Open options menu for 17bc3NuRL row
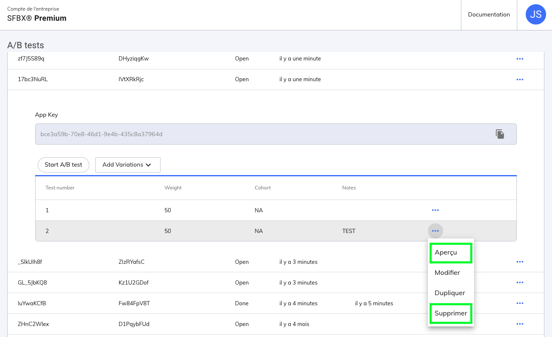The height and width of the screenshot is (337, 552). pyautogui.click(x=520, y=79)
